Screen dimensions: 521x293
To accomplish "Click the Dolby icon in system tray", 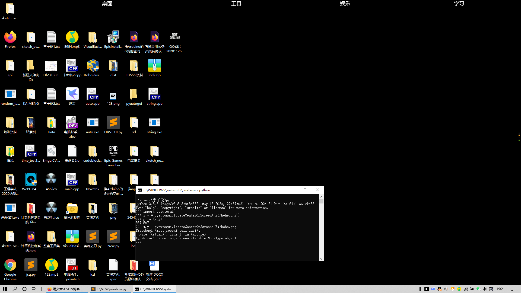I will pyautogui.click(x=427, y=289).
